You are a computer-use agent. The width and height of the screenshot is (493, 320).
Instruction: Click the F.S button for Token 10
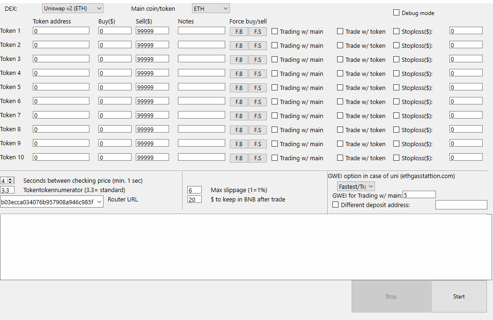click(x=258, y=158)
